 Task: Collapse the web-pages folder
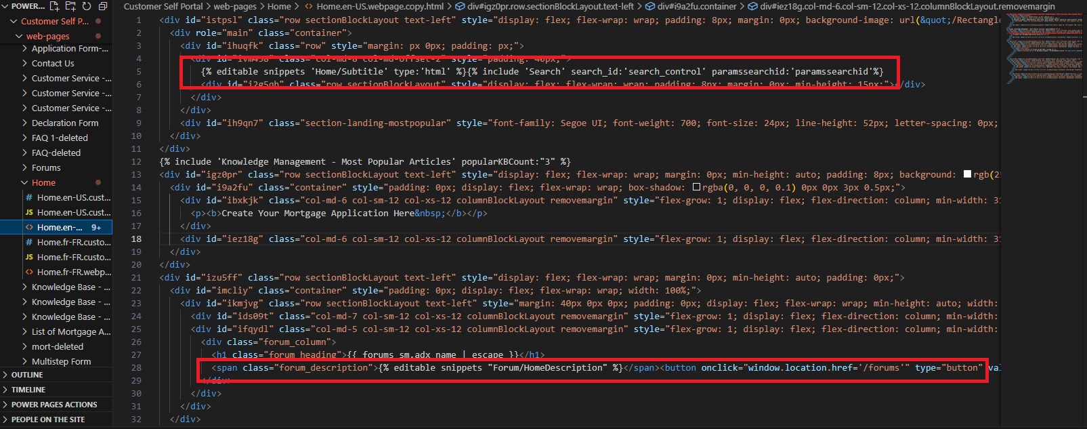[47, 36]
